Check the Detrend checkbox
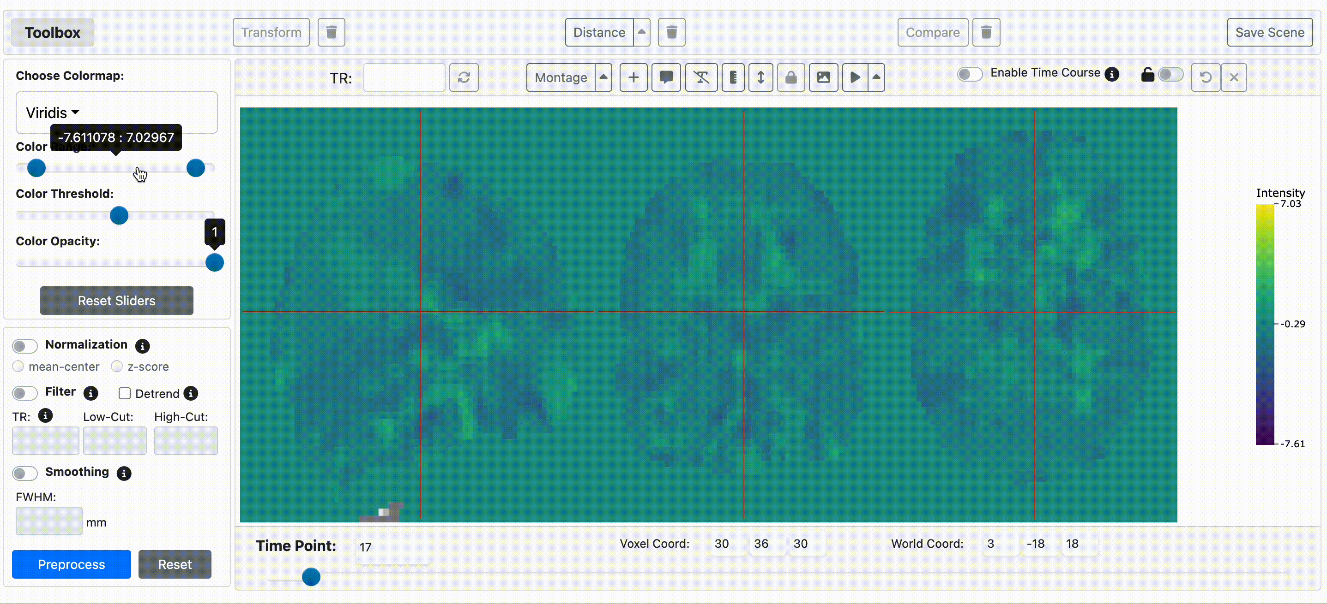Image resolution: width=1327 pixels, height=604 pixels. tap(124, 394)
